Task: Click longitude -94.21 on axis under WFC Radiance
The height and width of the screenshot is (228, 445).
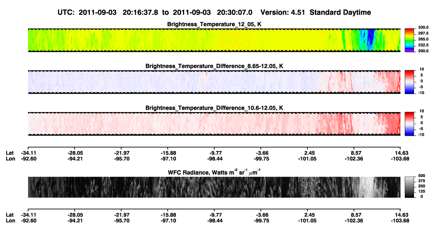Action: 75,220
